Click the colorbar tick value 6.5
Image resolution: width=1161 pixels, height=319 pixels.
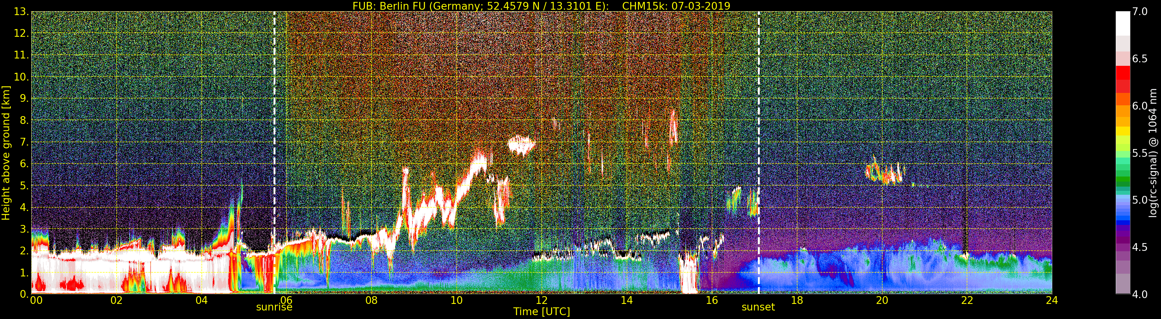1140,59
